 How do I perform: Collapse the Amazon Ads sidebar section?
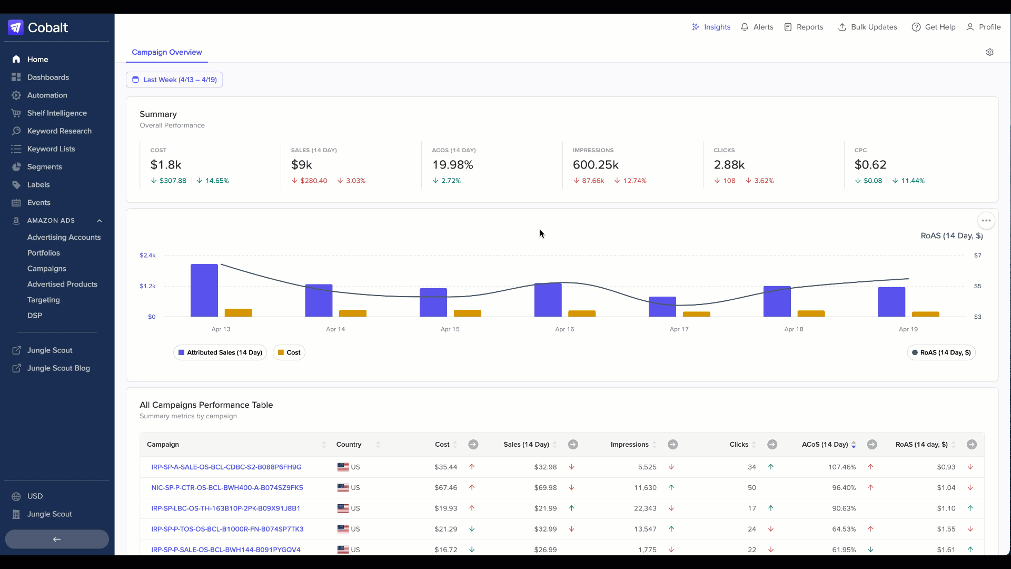click(99, 221)
